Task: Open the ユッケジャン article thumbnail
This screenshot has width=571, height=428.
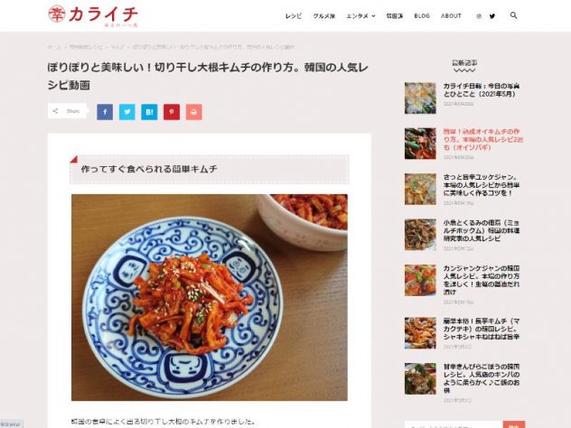Action: click(420, 190)
